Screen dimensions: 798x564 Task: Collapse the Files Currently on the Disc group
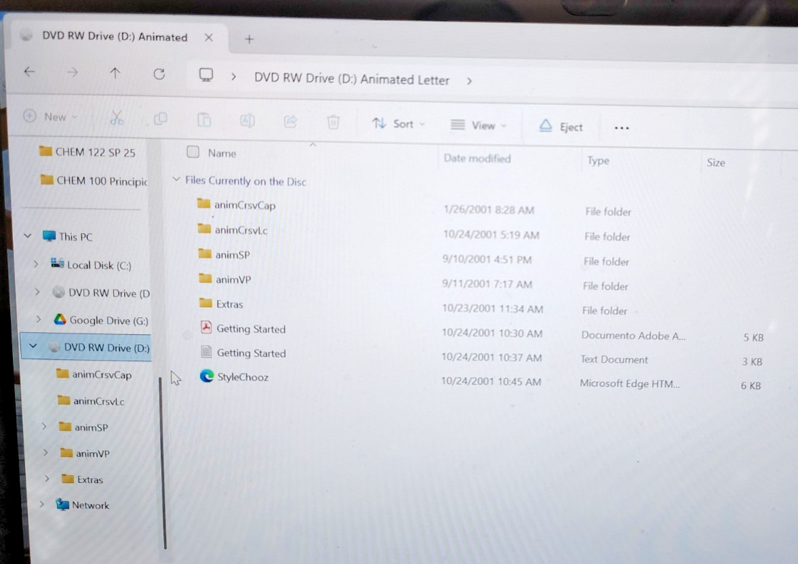(176, 179)
